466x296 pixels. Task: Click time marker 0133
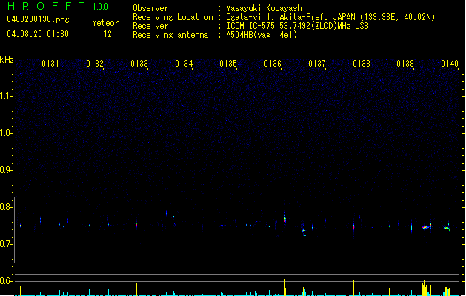click(139, 64)
